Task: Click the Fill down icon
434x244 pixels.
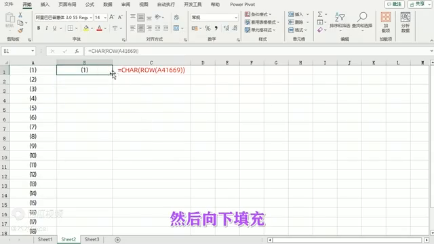Action: point(320,22)
